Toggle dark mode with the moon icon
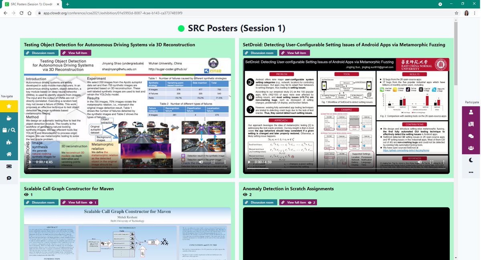Viewport: 481px width, 260px height. pos(471,160)
